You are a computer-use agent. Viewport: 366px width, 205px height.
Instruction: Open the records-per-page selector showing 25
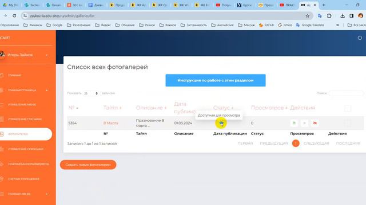(x=91, y=93)
